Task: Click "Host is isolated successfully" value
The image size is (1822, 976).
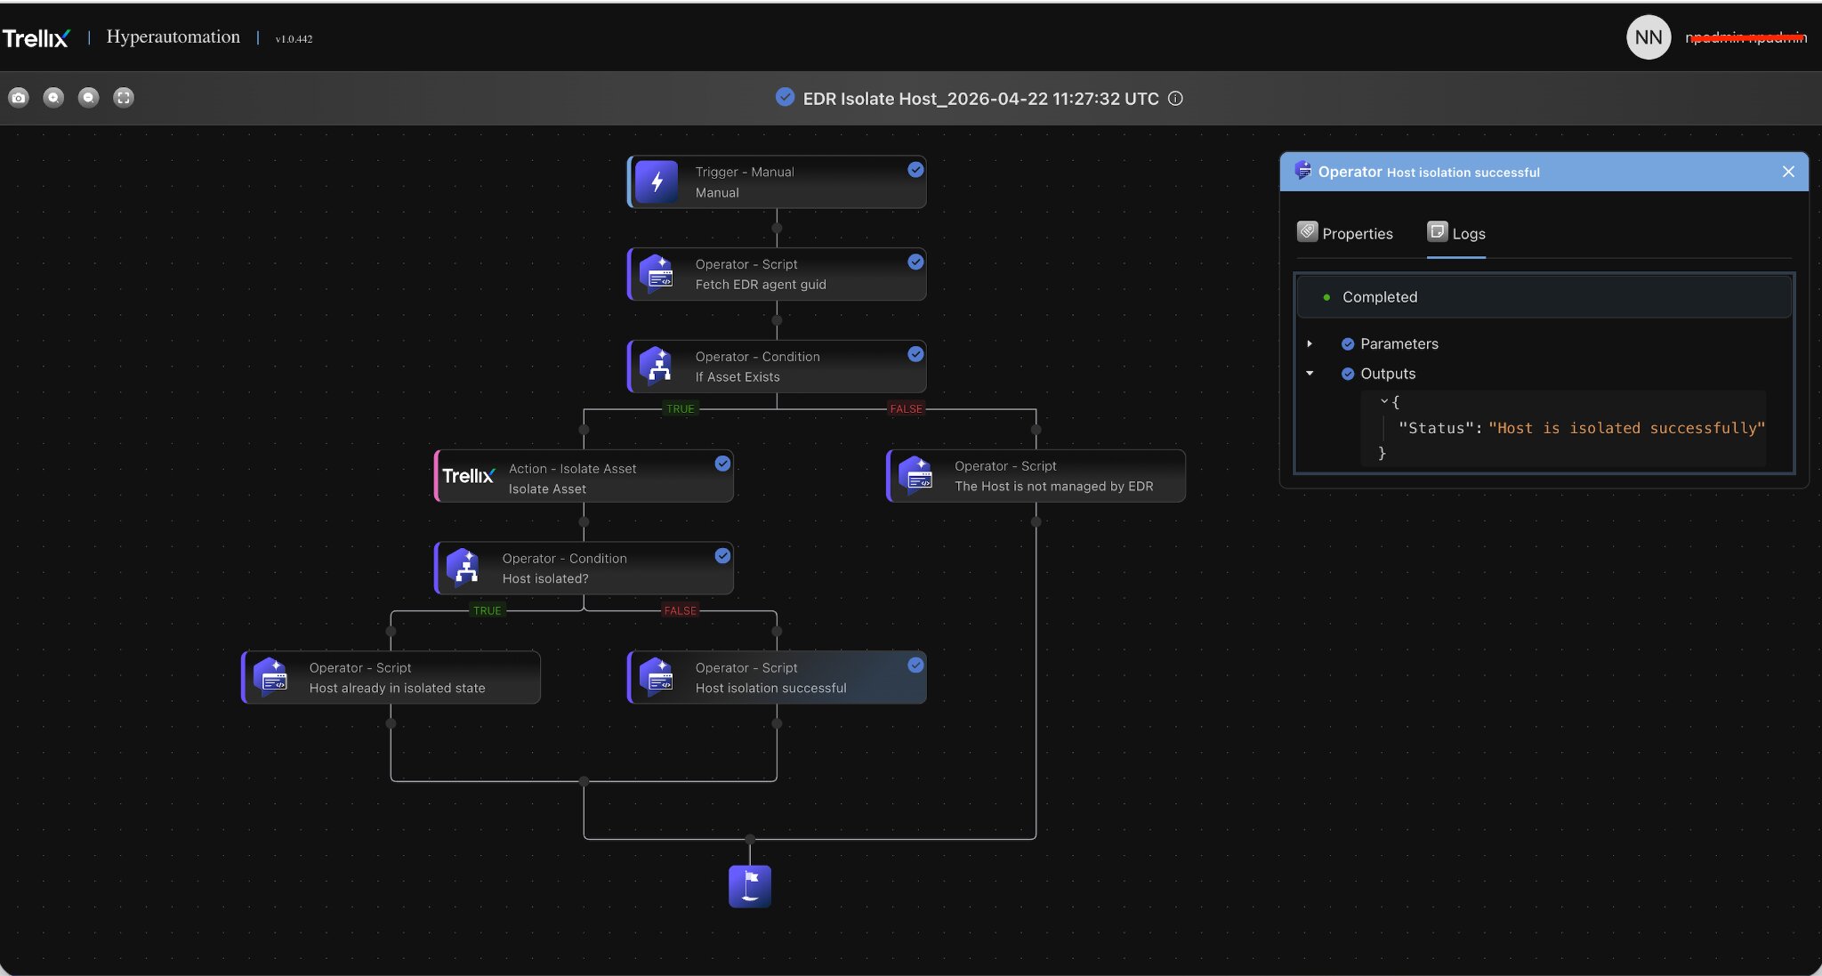Action: tap(1627, 428)
